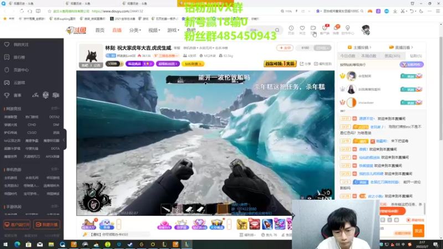Expand the 视频 dropdown in the top navigation

(x=154, y=30)
